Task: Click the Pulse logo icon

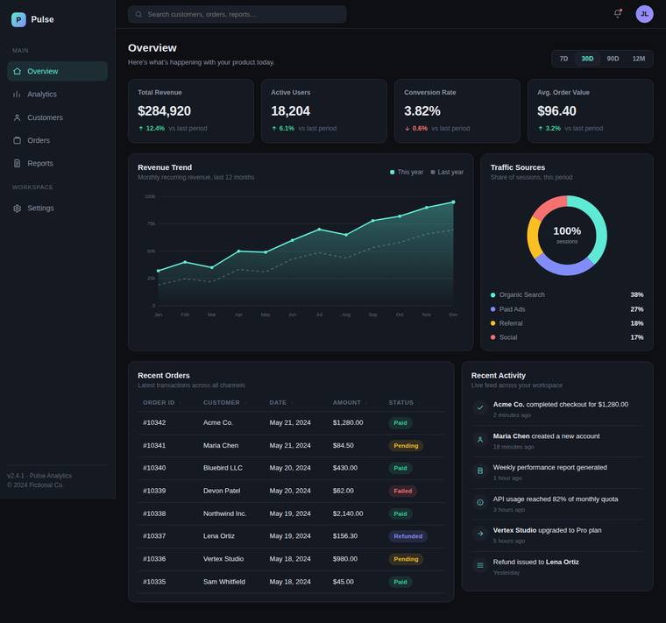Action: (18, 19)
